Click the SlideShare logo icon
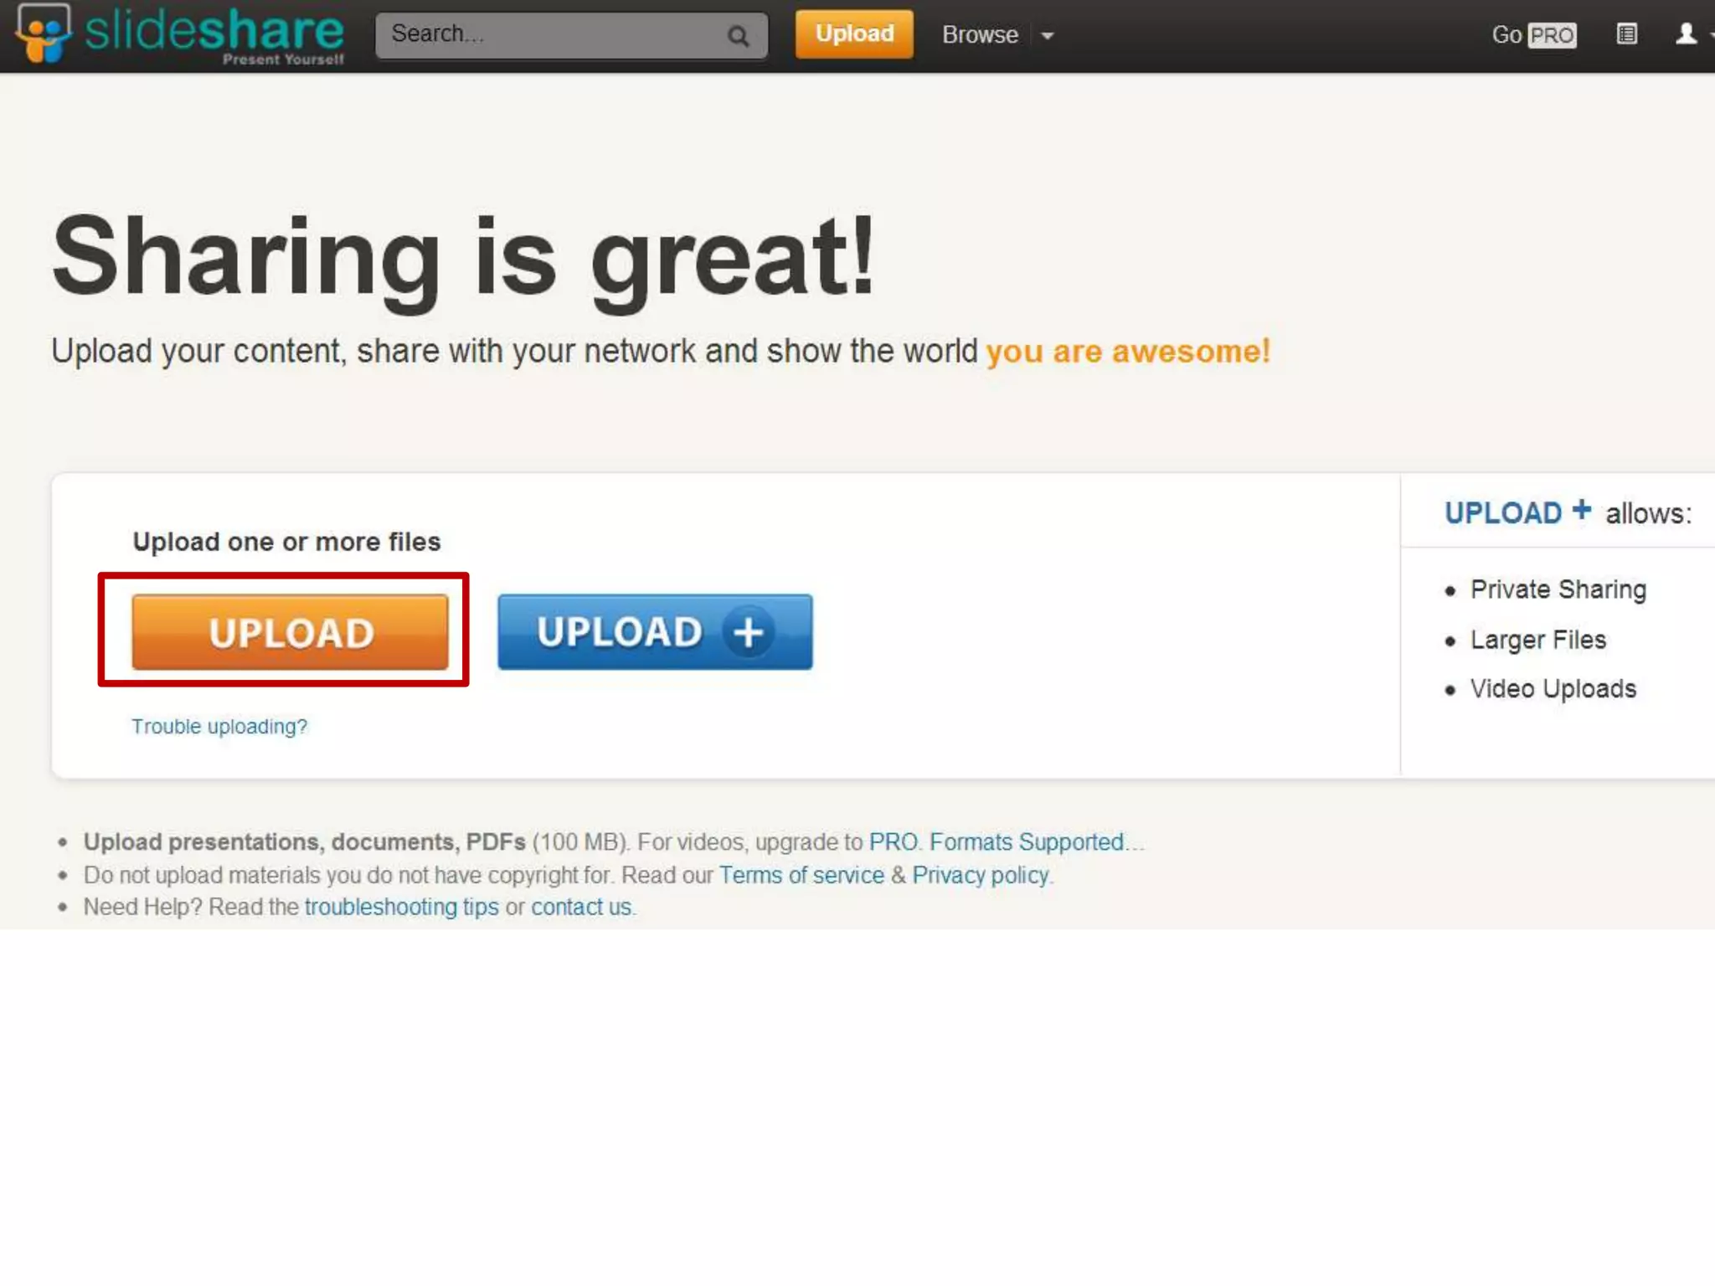Screen dimensions: 1715x1286 pos(44,33)
